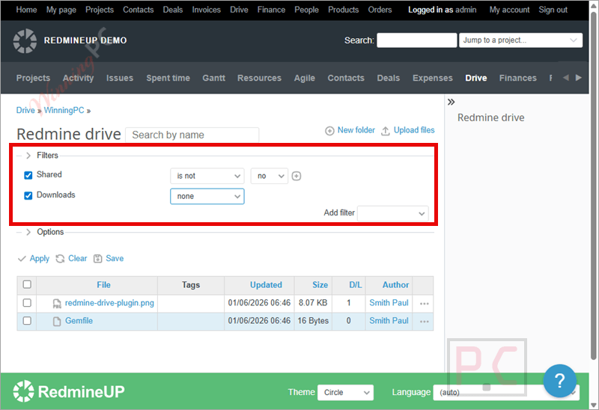Image resolution: width=599 pixels, height=410 pixels.
Task: Open the Add filter dropdown
Action: [x=392, y=213]
